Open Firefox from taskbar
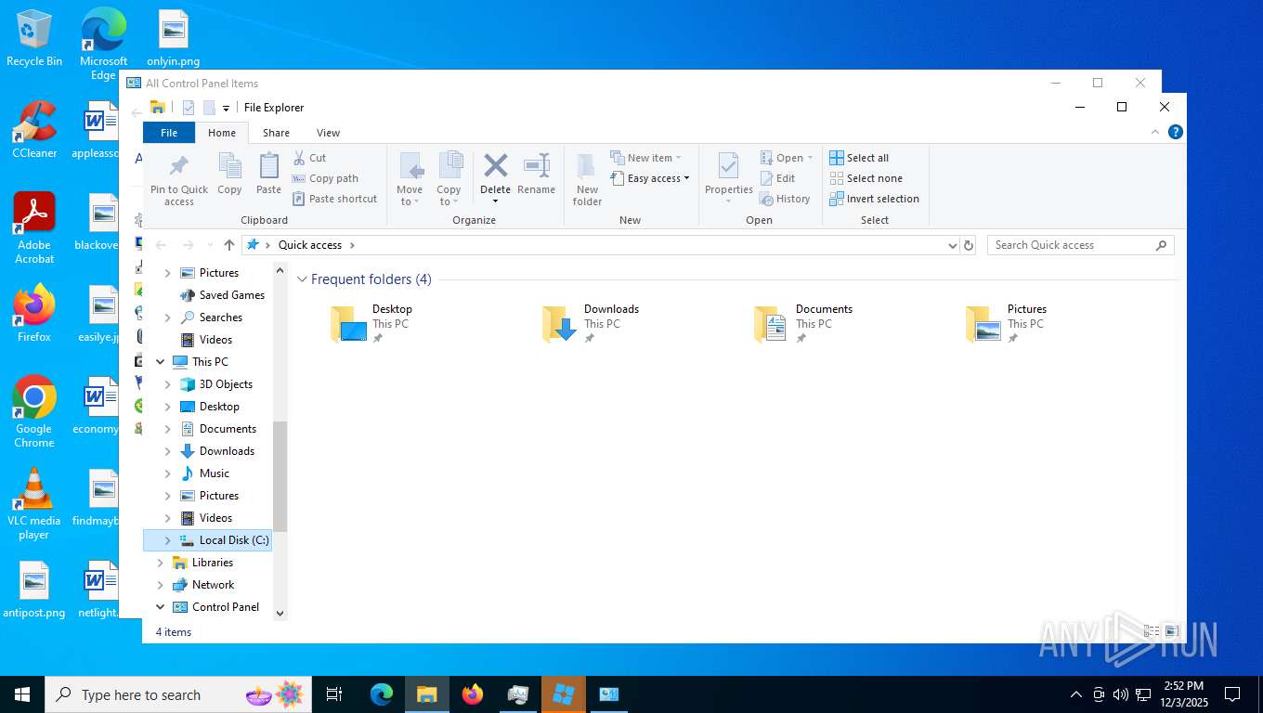Image resolution: width=1263 pixels, height=713 pixels. pyautogui.click(x=473, y=694)
